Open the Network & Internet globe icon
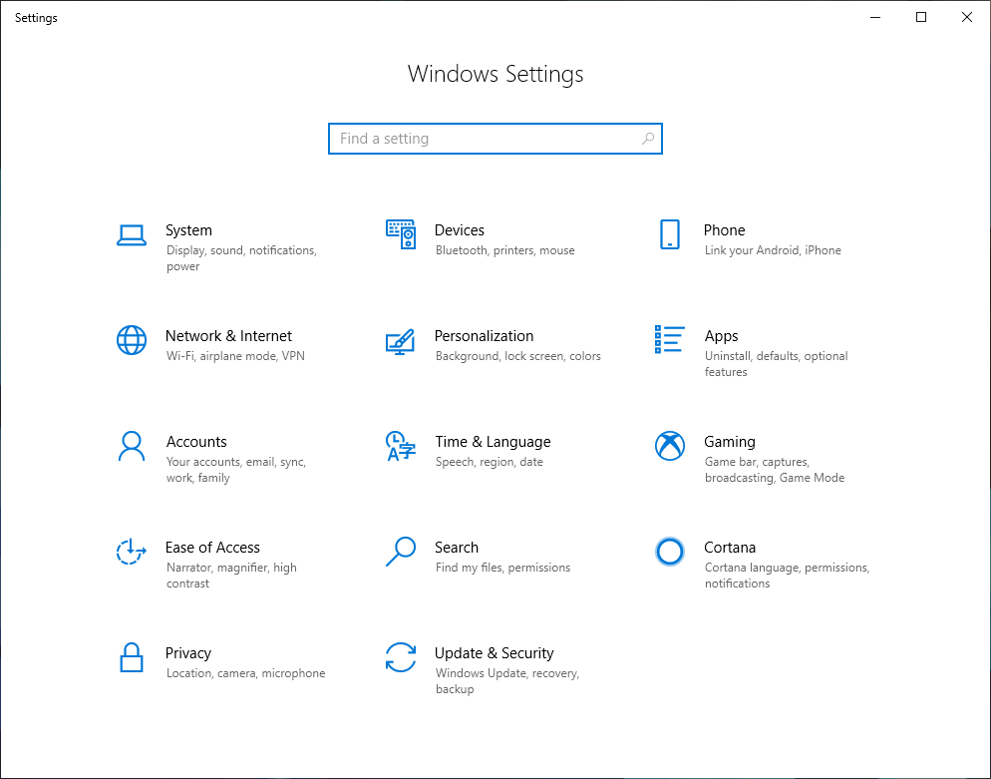This screenshot has width=991, height=779. (x=132, y=341)
